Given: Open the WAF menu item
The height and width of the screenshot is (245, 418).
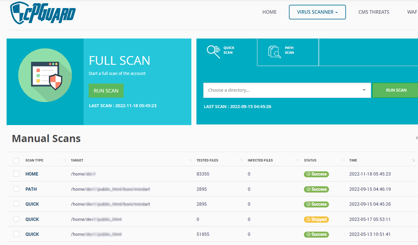Looking at the screenshot, I should [412, 12].
